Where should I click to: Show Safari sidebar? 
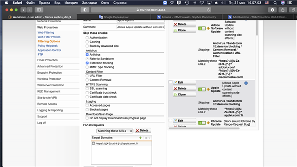39,10
